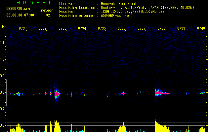Click the meteor label above the count
Screen dimensions: 208x132
pos(47,10)
